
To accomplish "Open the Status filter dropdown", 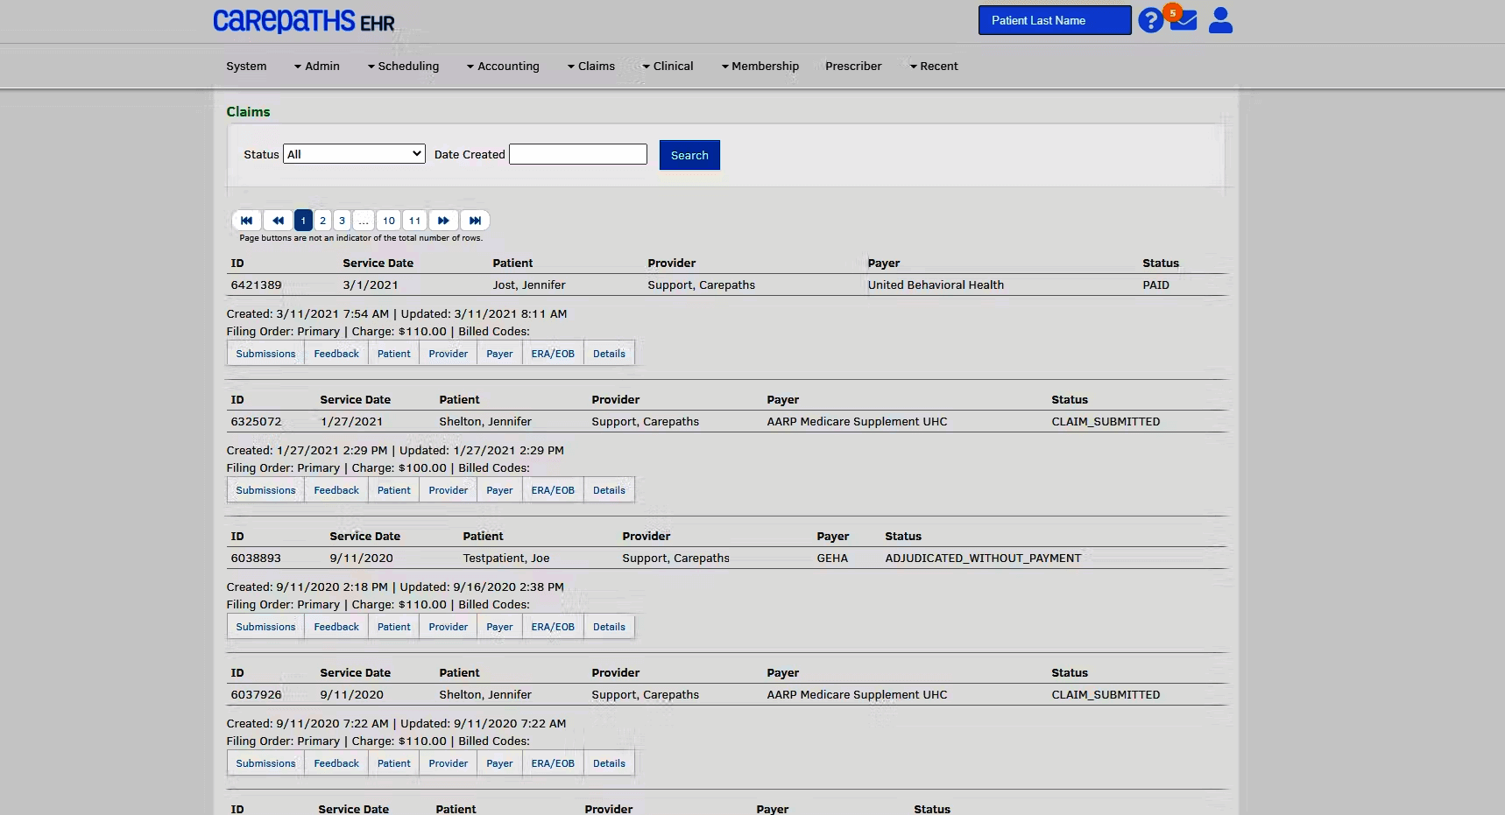I will 353,153.
